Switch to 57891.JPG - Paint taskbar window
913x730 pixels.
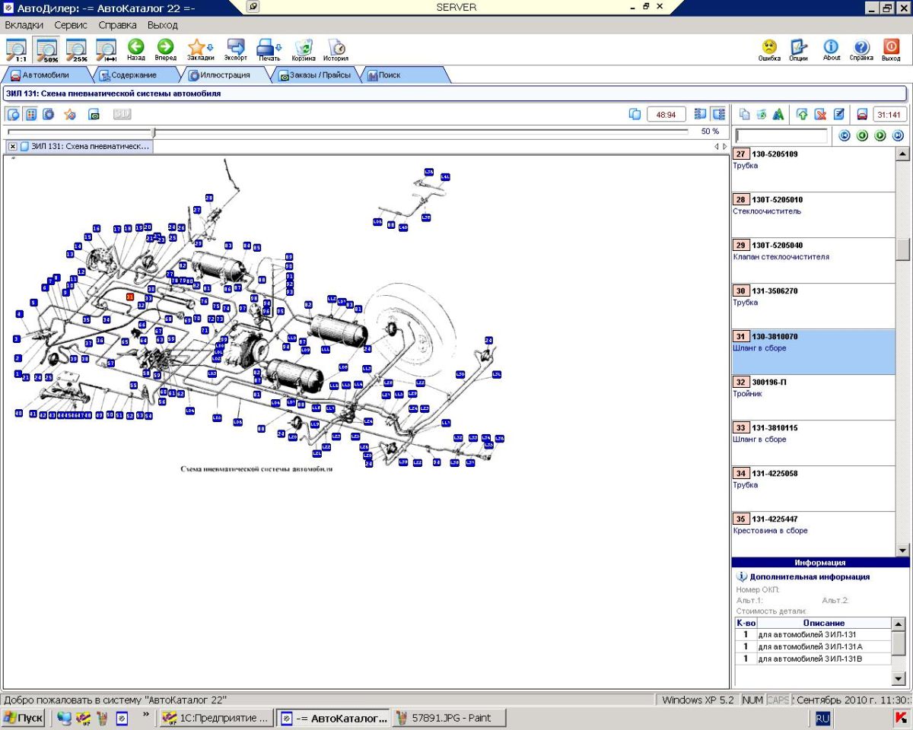point(450,718)
